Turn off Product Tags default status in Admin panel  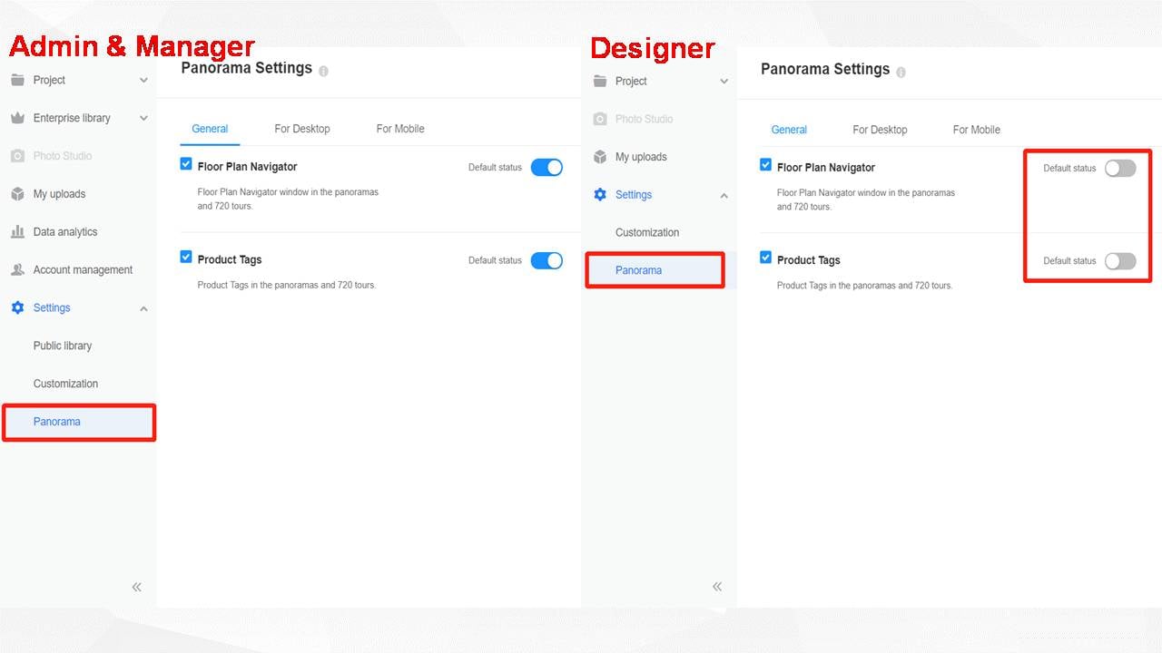click(547, 261)
